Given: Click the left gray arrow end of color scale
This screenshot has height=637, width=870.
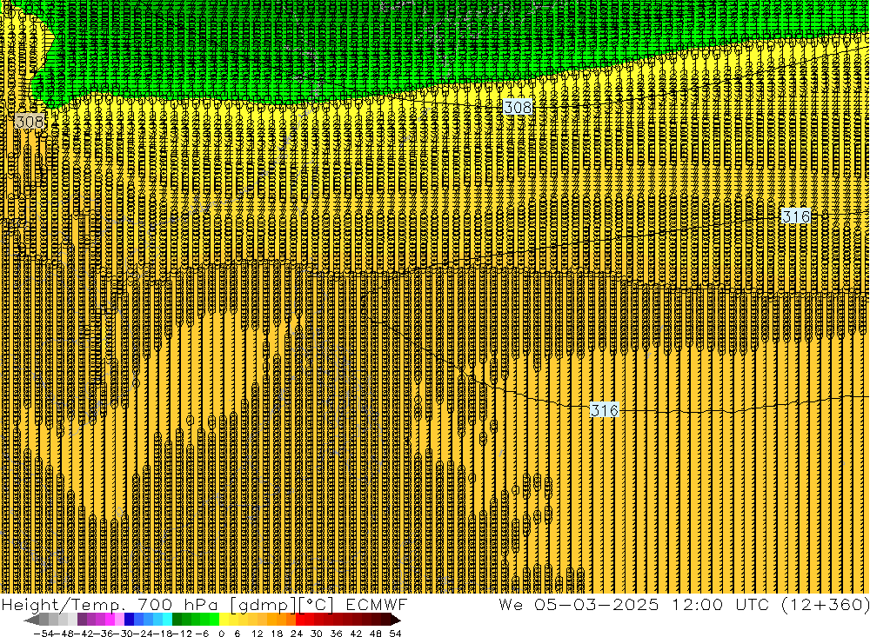Looking at the screenshot, I should tap(31, 620).
